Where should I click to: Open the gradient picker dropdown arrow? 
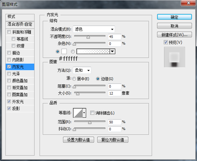pyautogui.click(x=112, y=52)
